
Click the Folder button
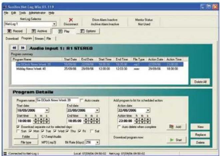pos(26,137)
